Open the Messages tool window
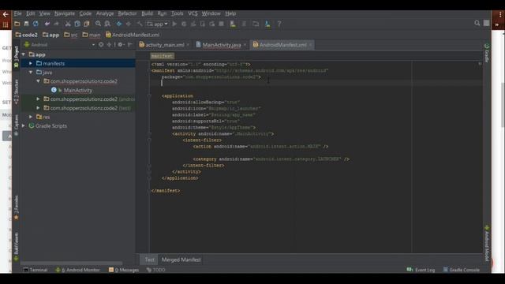 [x=124, y=270]
